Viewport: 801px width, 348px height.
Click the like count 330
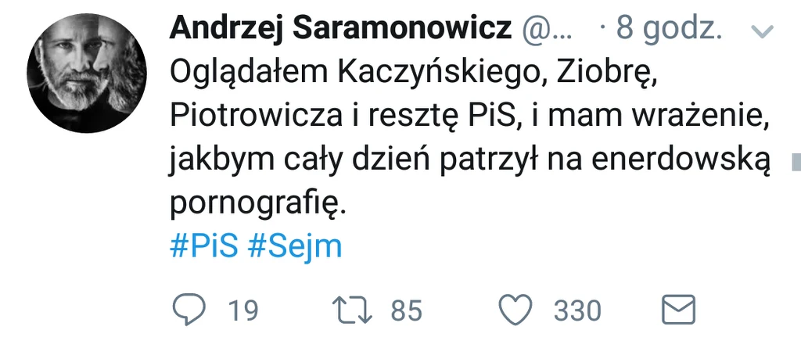point(577,310)
